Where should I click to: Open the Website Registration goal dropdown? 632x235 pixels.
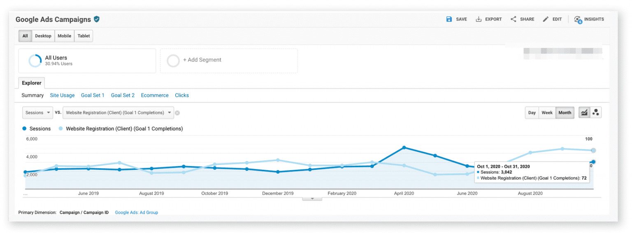(x=118, y=113)
